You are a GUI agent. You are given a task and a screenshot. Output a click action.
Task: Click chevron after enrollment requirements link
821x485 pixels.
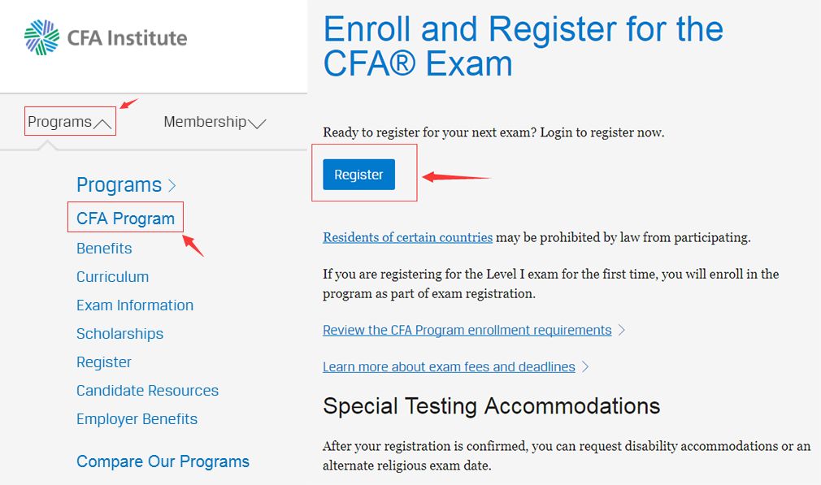point(622,331)
